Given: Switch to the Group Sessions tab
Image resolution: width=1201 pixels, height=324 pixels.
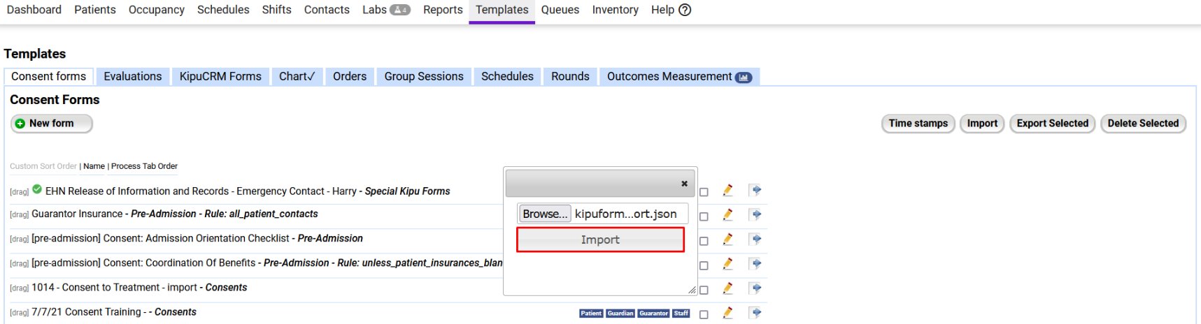Looking at the screenshot, I should tap(424, 77).
